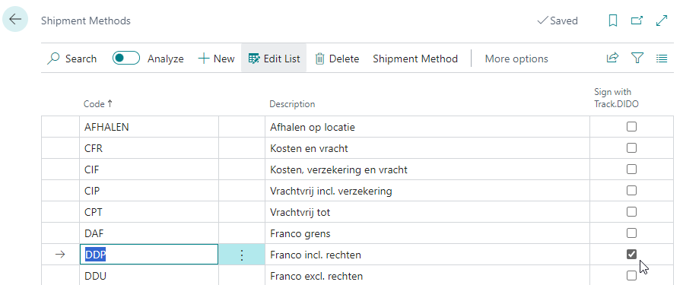Image resolution: width=683 pixels, height=285 pixels.
Task: Create a New shipment method
Action: pos(216,59)
